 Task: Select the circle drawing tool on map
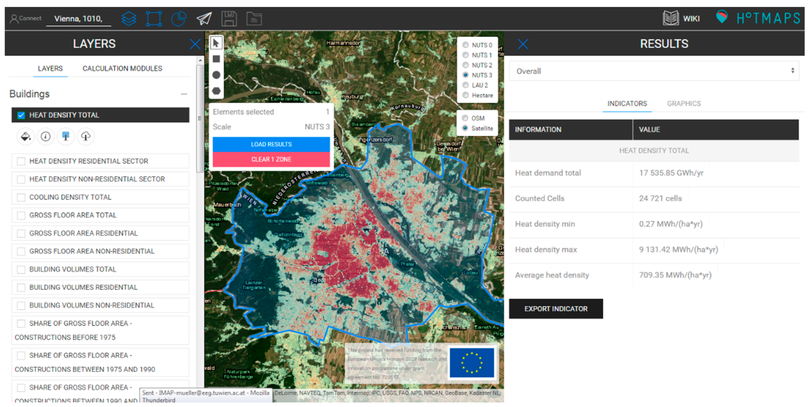(216, 75)
